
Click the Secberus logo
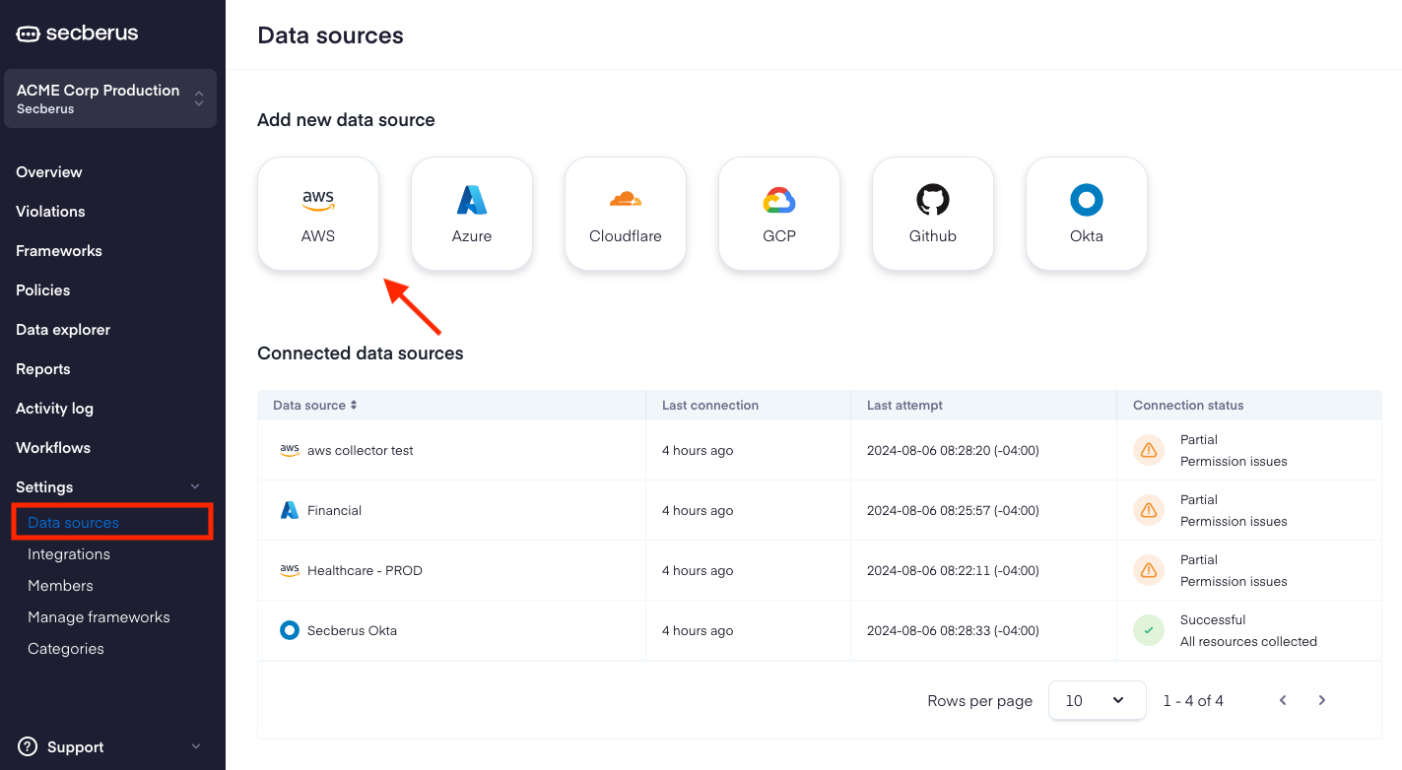tap(77, 33)
